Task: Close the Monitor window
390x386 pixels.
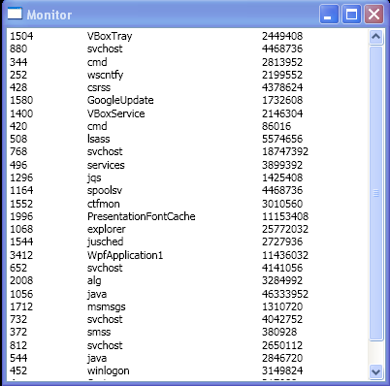Action: coord(374,15)
